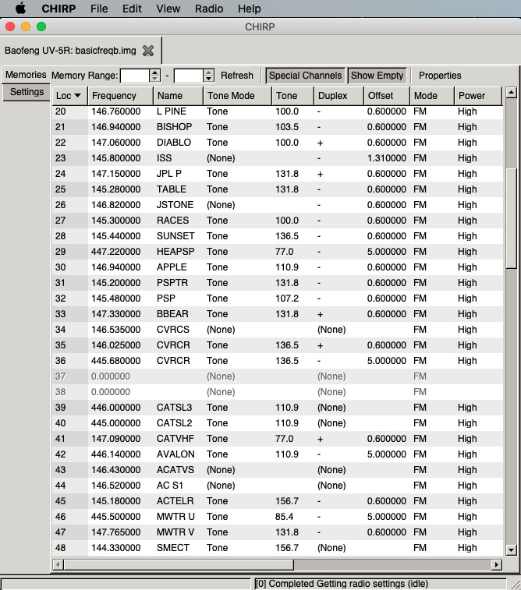Viewport: 521px width, 590px height.
Task: Click the vertical scrollbar down arrow
Action: coord(511,550)
